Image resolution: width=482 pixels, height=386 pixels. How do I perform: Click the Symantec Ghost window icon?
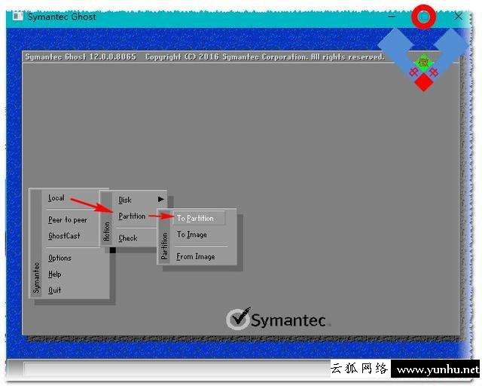pos(17,17)
